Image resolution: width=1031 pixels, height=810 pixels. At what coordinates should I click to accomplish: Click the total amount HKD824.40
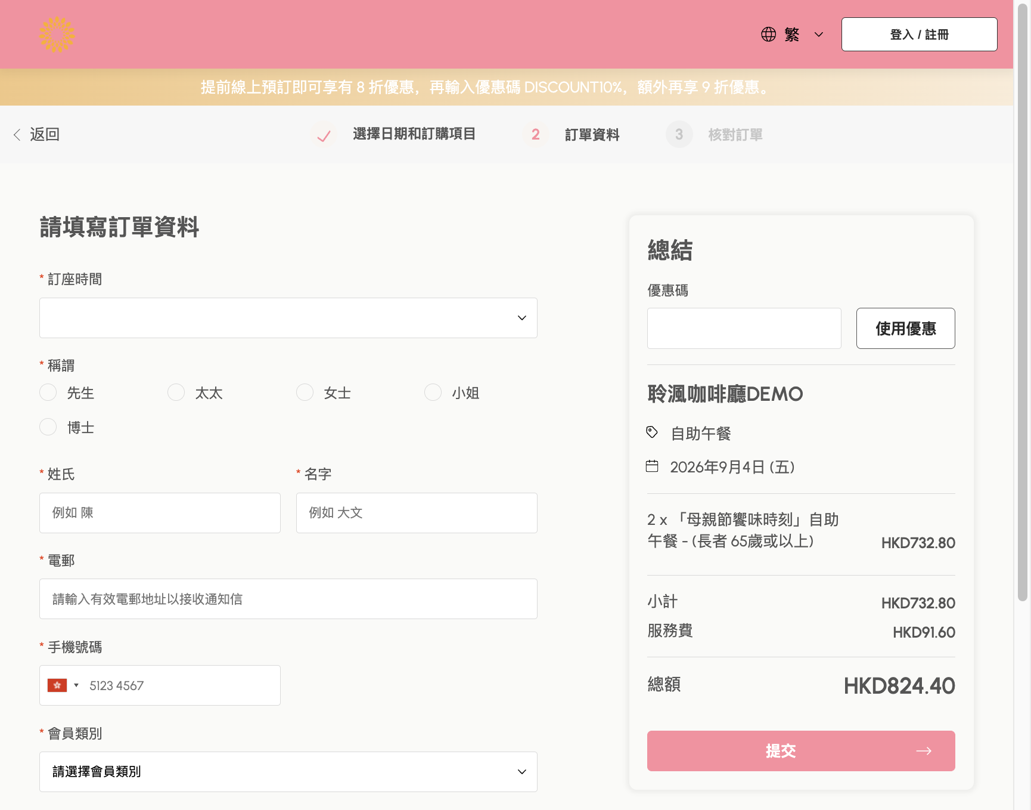pos(899,686)
